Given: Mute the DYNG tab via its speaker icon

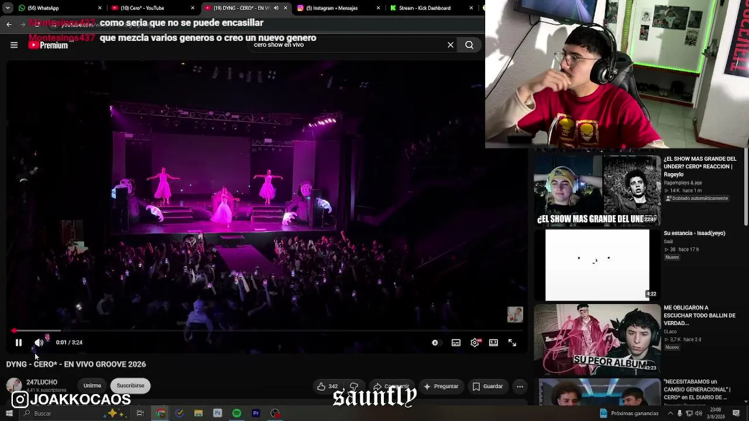Looking at the screenshot, I should coord(276,8).
